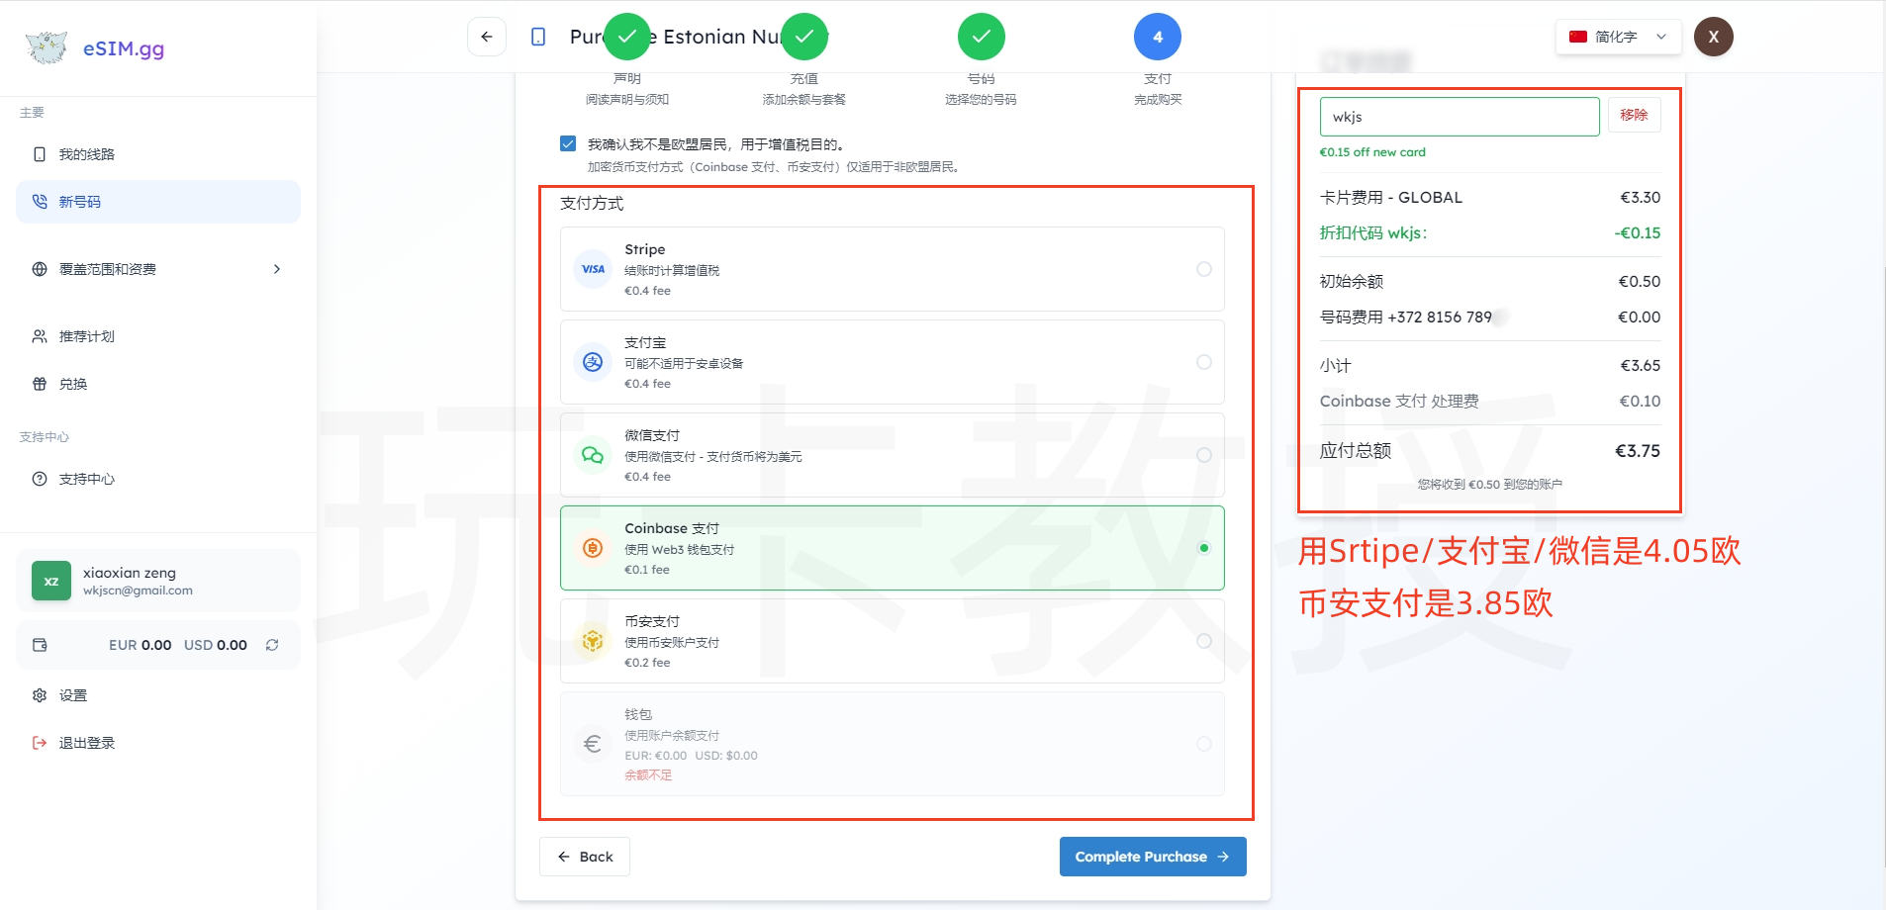The width and height of the screenshot is (1886, 910).
Task: Open Coverage and Rates globe item
Action: tap(40, 269)
